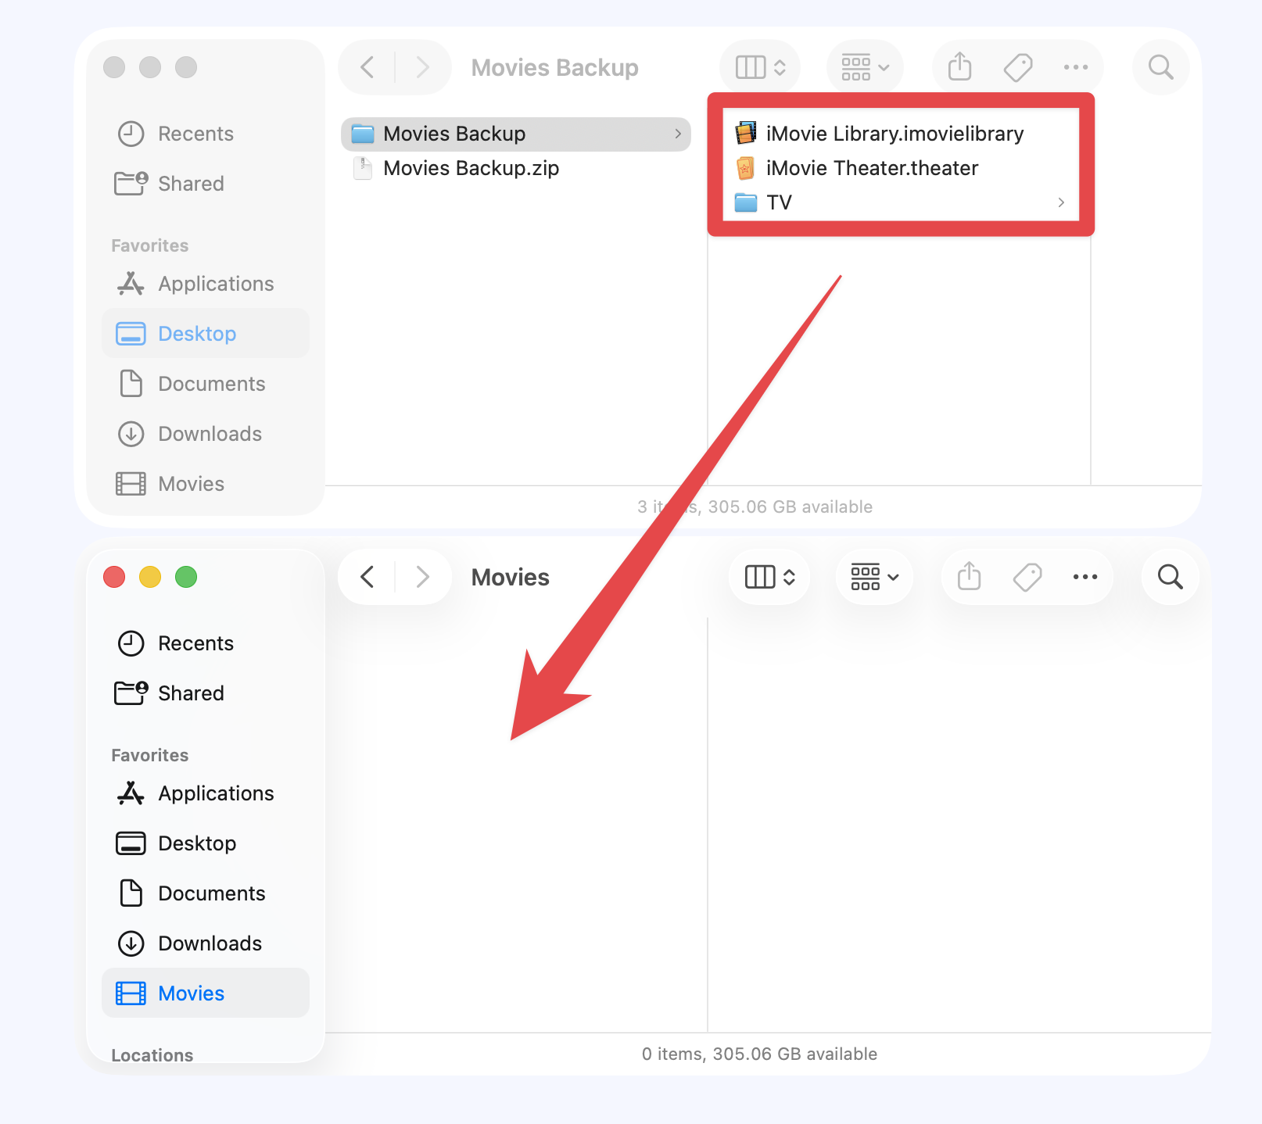The height and width of the screenshot is (1124, 1262).
Task: Click the Movies Backup.zip file icon
Action: [363, 168]
